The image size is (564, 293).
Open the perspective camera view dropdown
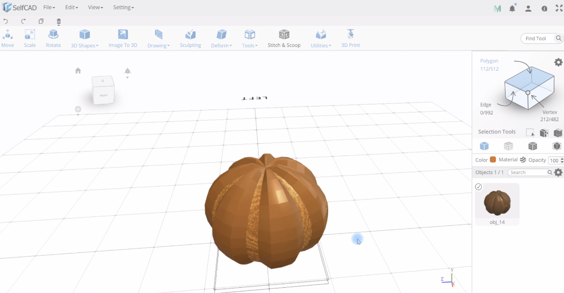[x=127, y=72]
